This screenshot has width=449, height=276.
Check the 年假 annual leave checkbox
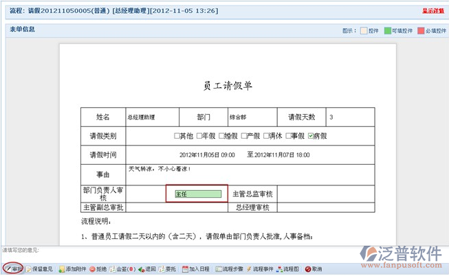click(199, 136)
